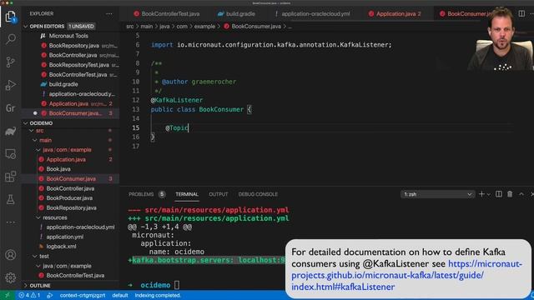Click the example breadcrumb segment

point(204,26)
